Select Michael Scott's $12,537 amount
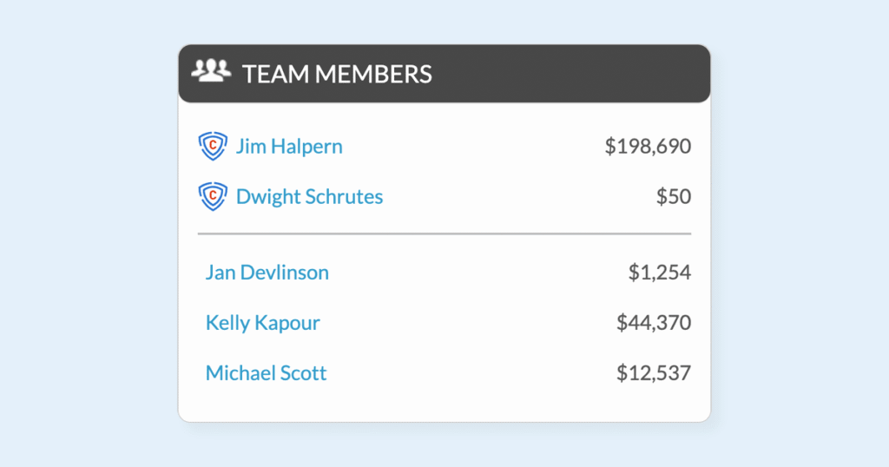 pos(654,373)
